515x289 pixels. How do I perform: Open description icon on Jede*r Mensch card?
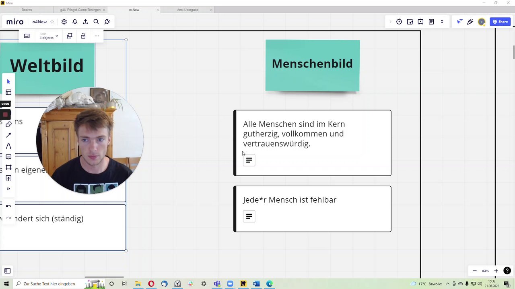(249, 216)
